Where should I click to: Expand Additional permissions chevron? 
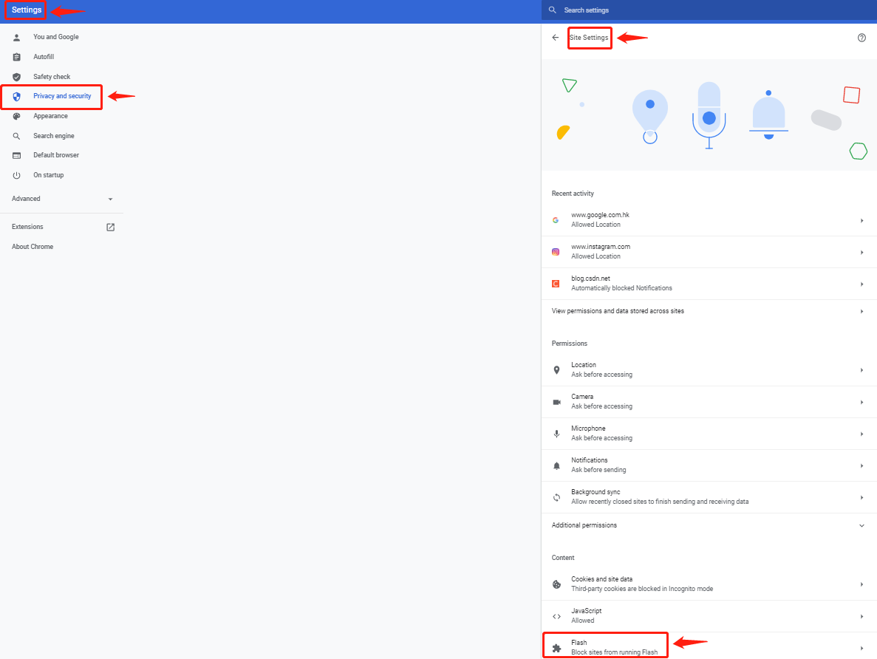coord(861,525)
